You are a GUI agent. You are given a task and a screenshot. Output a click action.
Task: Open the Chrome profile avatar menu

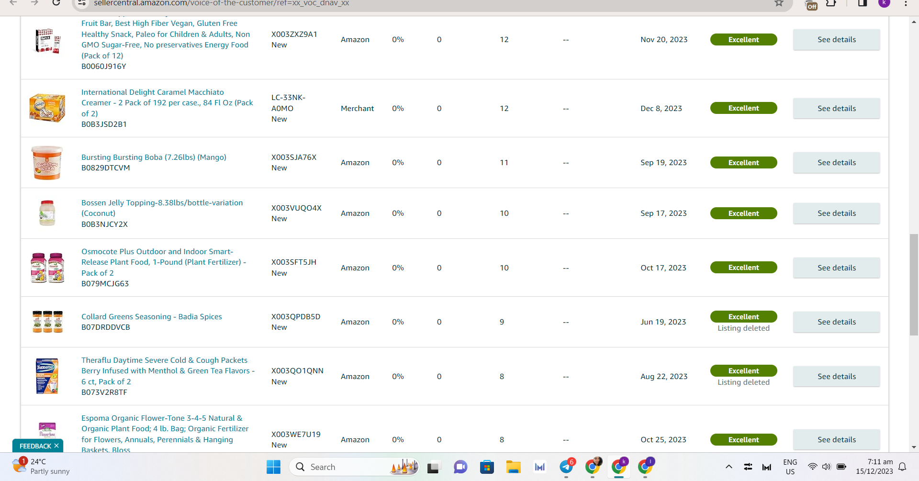pyautogui.click(x=885, y=3)
